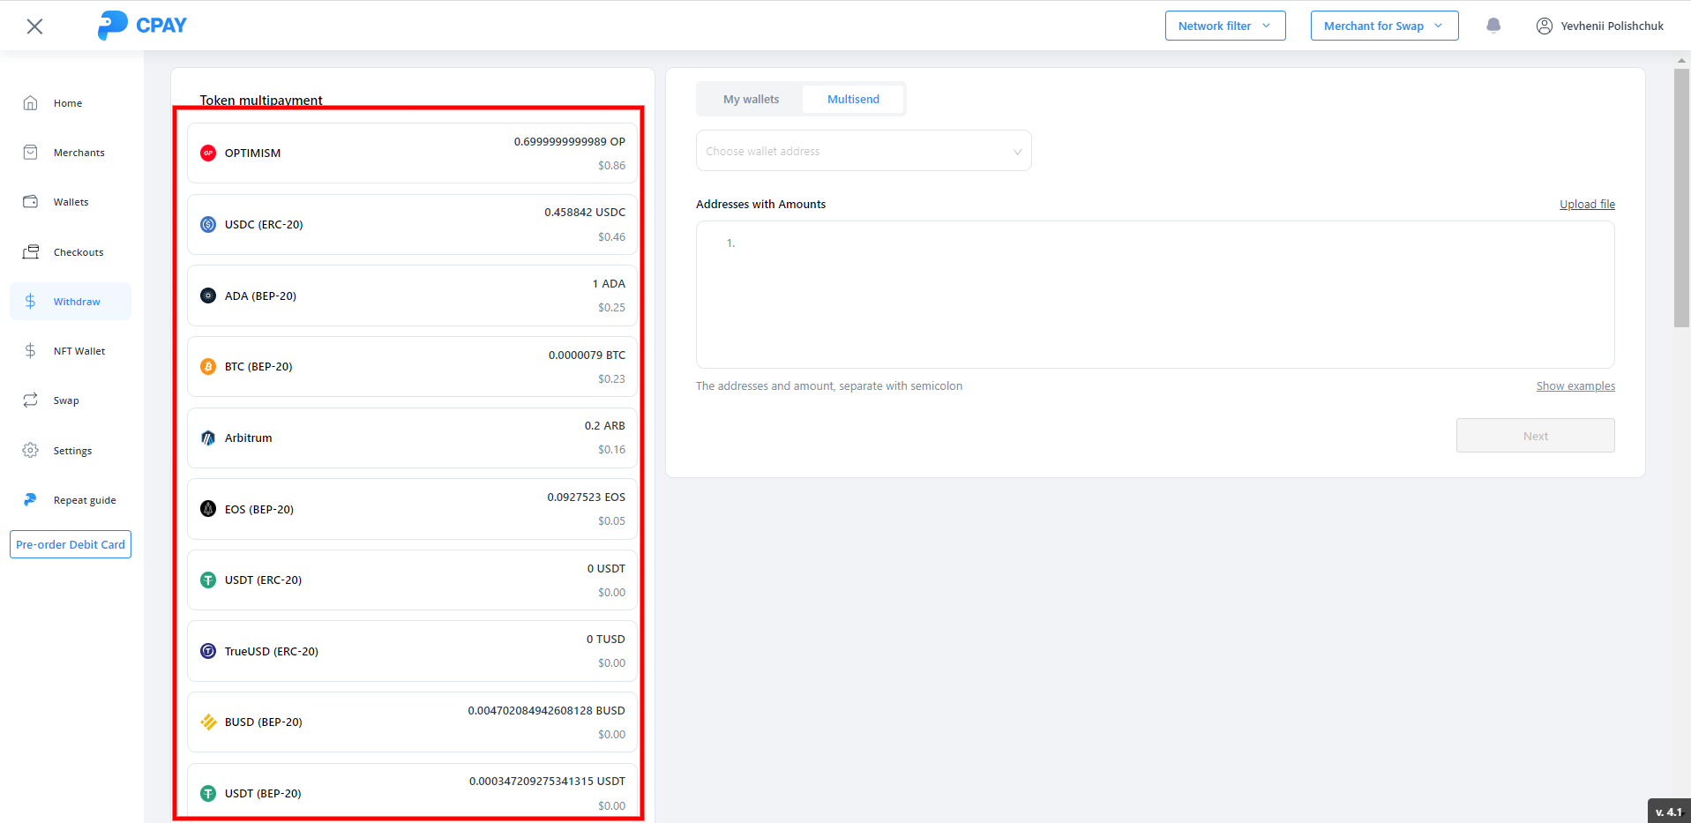Open Wallets section in sidebar
This screenshot has width=1691, height=823.
click(70, 202)
